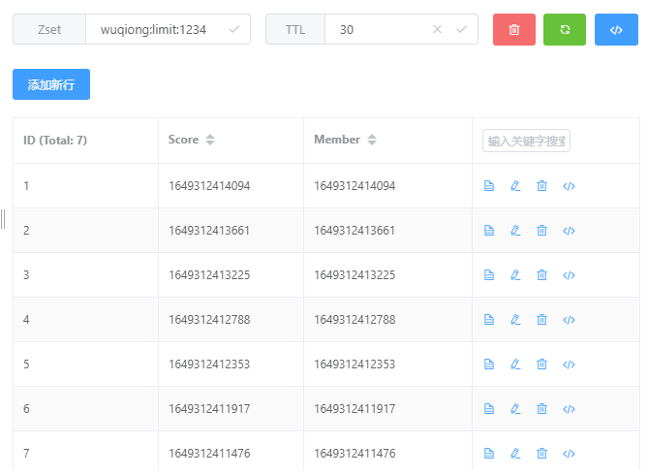Edit row with score 1649312412788

pyautogui.click(x=515, y=320)
